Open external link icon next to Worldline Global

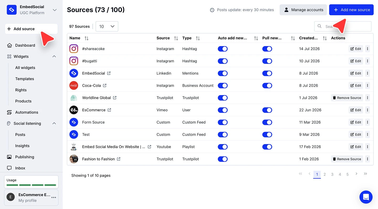tap(115, 98)
